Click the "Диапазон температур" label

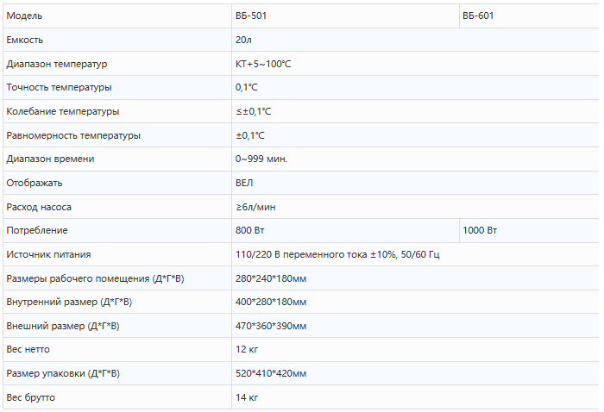click(x=56, y=65)
